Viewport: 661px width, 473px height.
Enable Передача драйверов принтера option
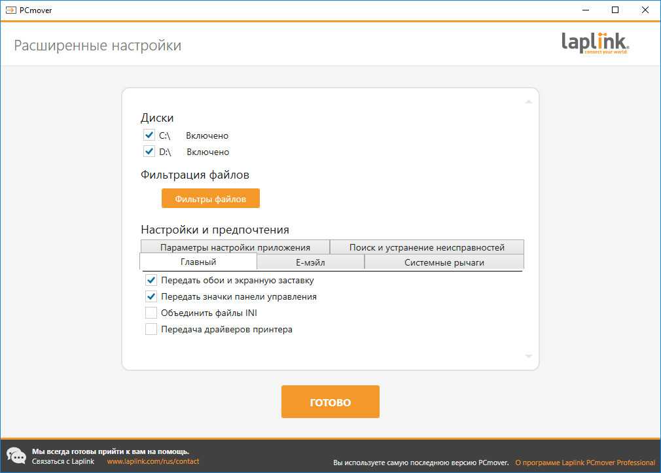(x=151, y=329)
